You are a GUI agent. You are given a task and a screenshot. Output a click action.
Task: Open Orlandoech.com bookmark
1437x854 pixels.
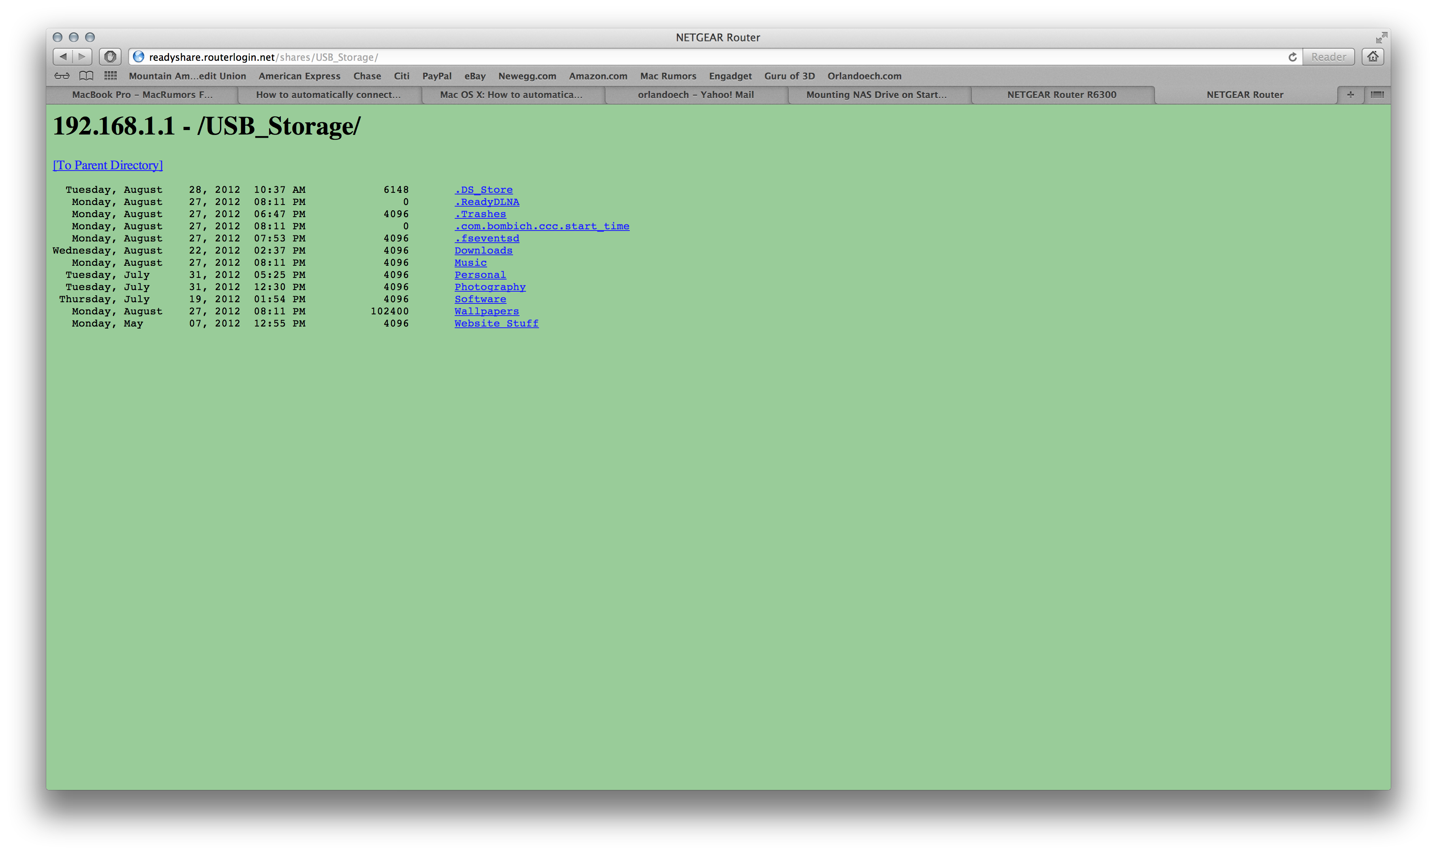tap(864, 76)
